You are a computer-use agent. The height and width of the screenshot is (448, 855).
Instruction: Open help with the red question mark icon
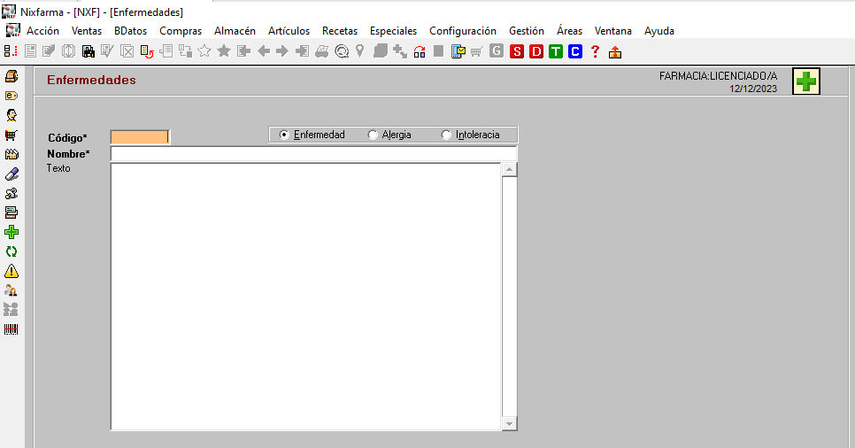(595, 52)
